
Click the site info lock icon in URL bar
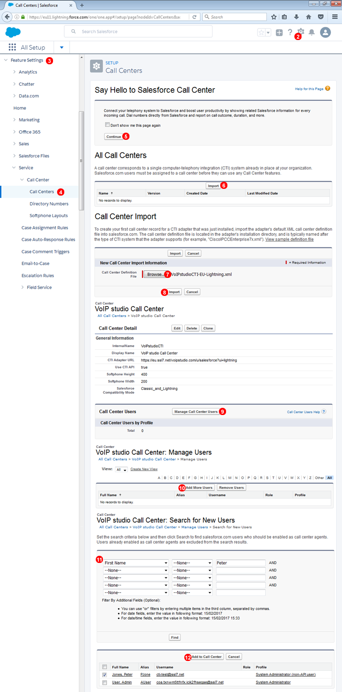tap(23, 17)
